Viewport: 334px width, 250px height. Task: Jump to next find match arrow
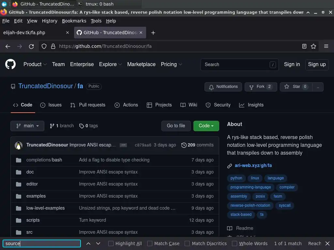click(98, 243)
